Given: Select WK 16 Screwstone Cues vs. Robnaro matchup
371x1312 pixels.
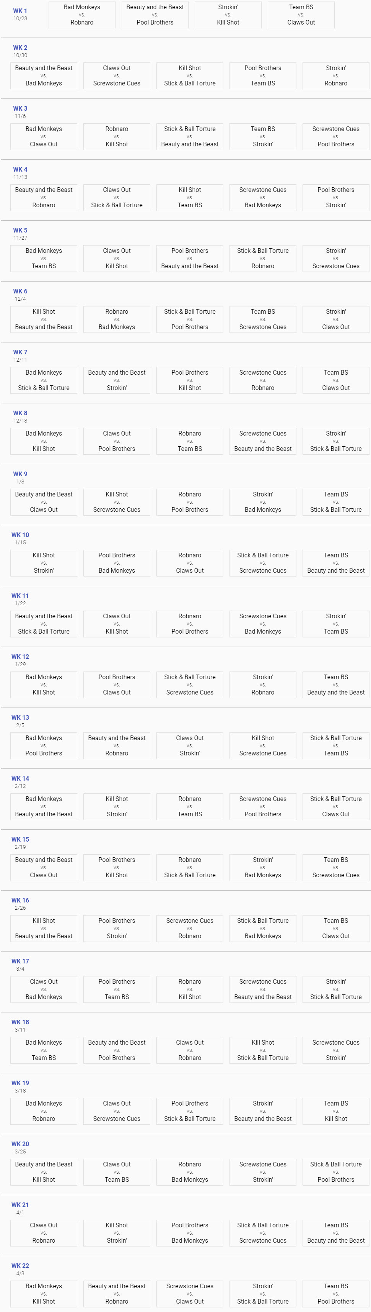Looking at the screenshot, I should click(x=190, y=929).
